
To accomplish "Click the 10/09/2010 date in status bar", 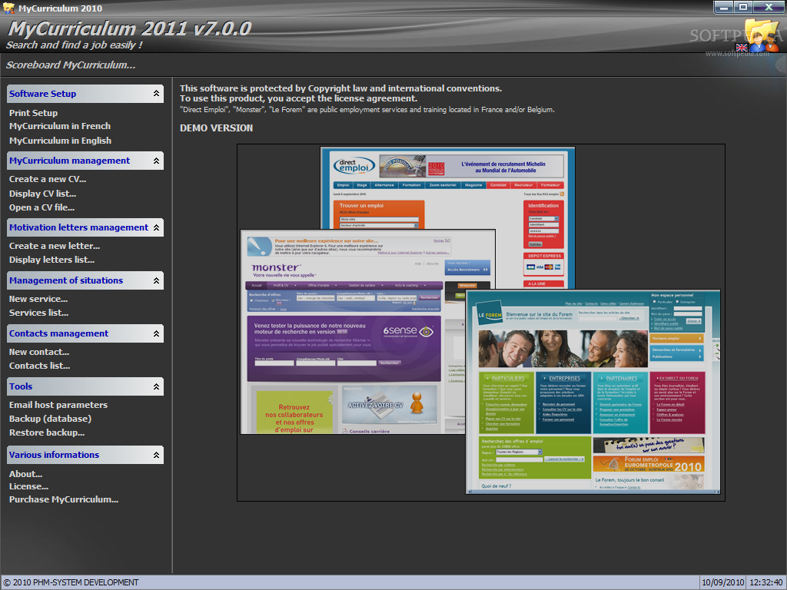I will click(722, 582).
